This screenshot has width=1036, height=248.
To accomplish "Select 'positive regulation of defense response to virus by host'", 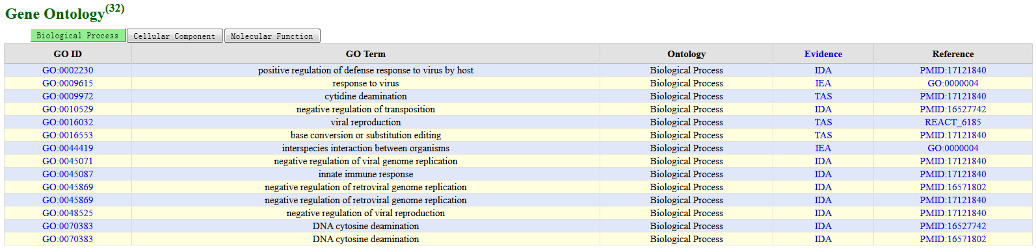I will click(365, 70).
